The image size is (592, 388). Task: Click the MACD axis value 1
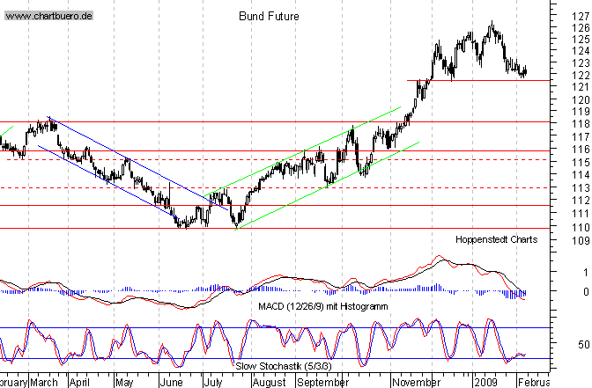click(586, 272)
